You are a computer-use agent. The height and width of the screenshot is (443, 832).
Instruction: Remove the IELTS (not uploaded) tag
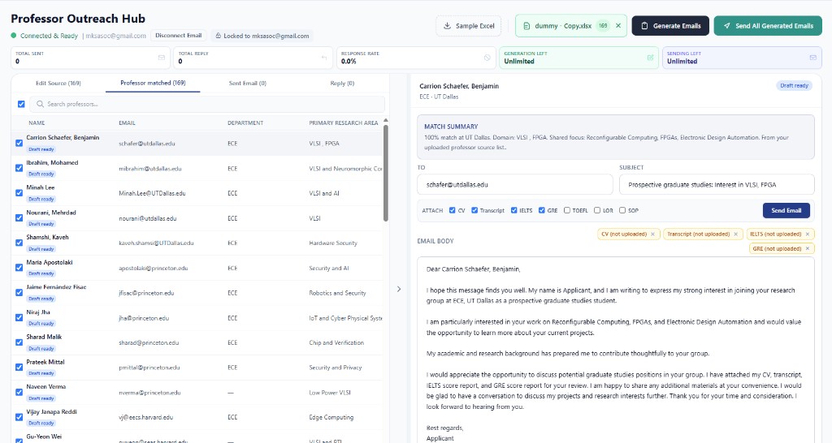tap(808, 234)
